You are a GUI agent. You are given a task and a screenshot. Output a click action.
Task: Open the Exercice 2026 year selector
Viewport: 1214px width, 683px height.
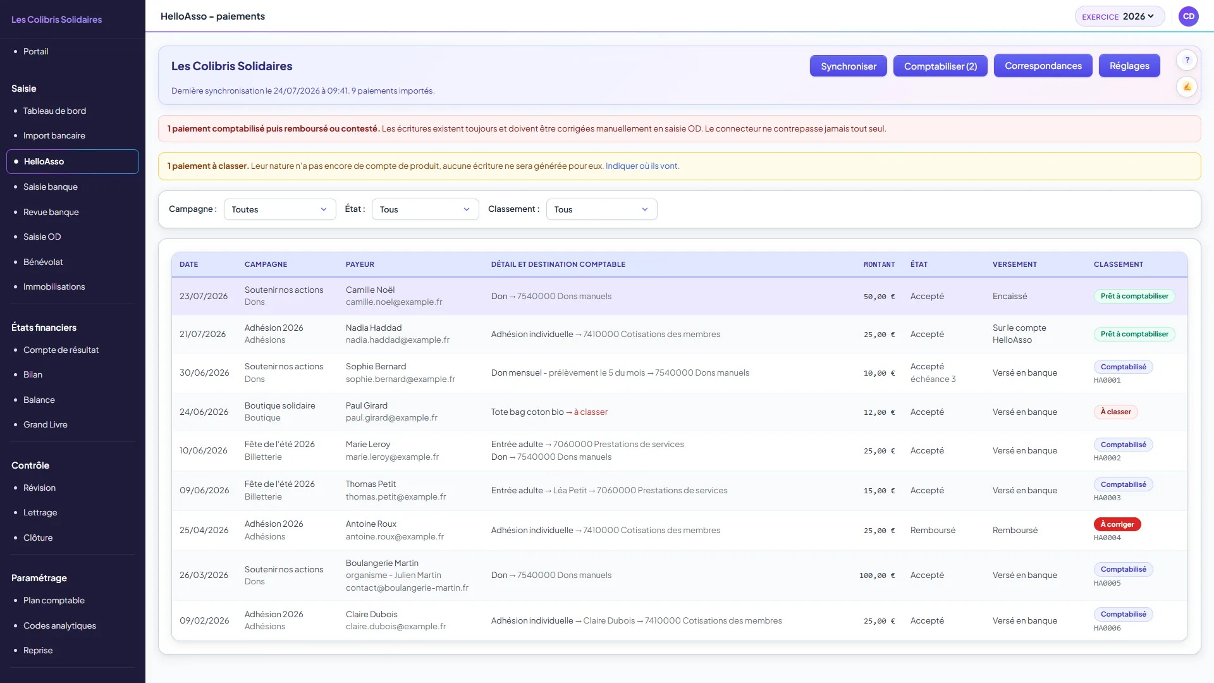pos(1119,16)
